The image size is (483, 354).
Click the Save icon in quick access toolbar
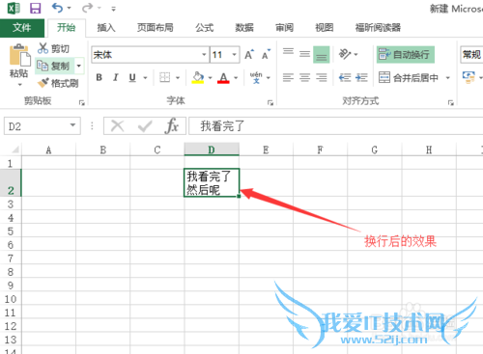36,8
